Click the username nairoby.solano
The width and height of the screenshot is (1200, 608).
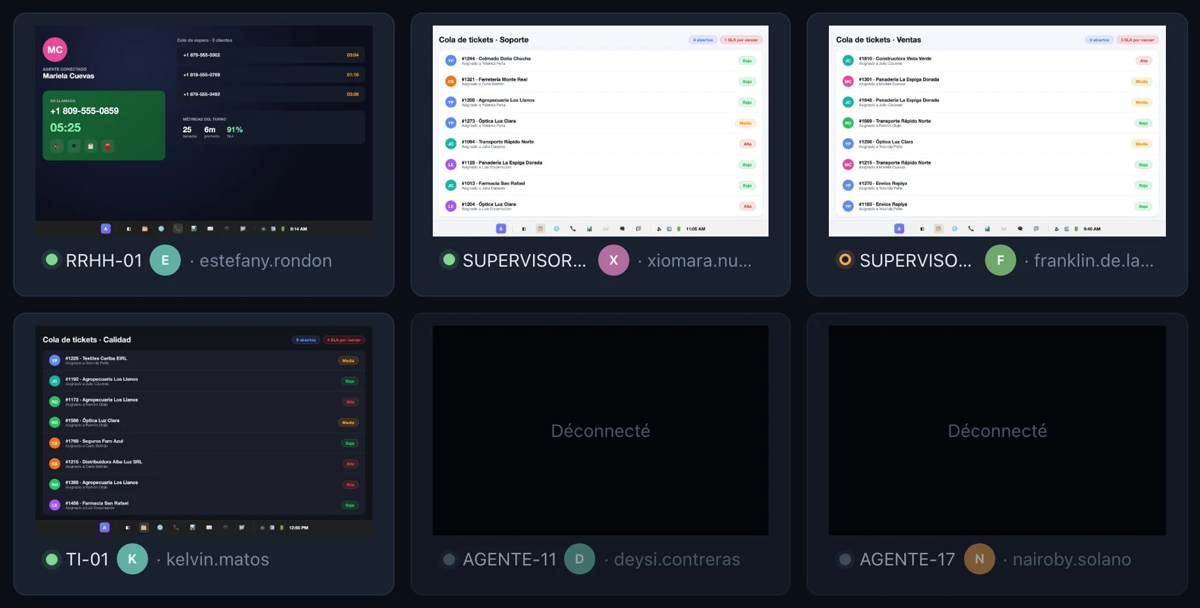coord(1071,560)
